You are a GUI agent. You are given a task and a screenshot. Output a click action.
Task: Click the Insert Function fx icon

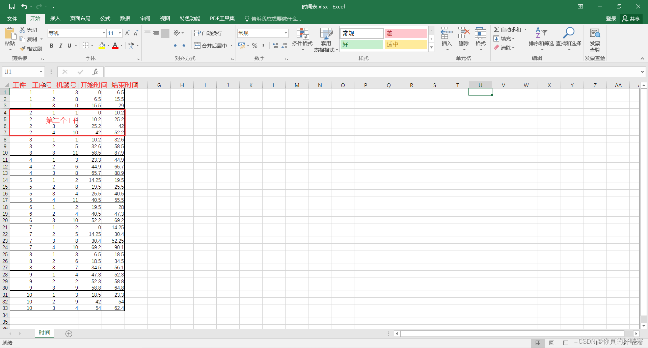pos(96,72)
